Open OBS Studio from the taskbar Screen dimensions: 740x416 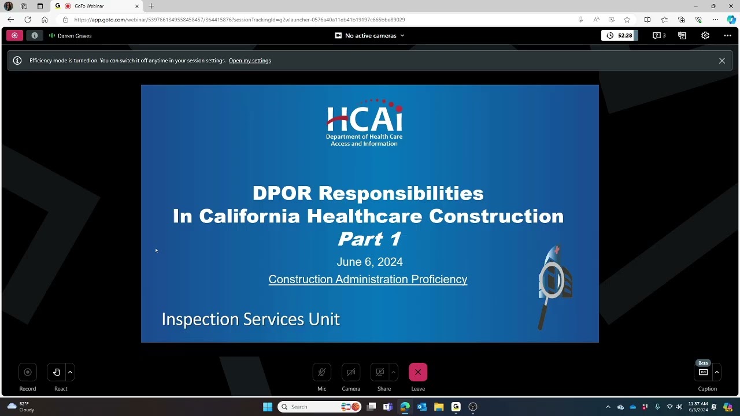(x=473, y=407)
